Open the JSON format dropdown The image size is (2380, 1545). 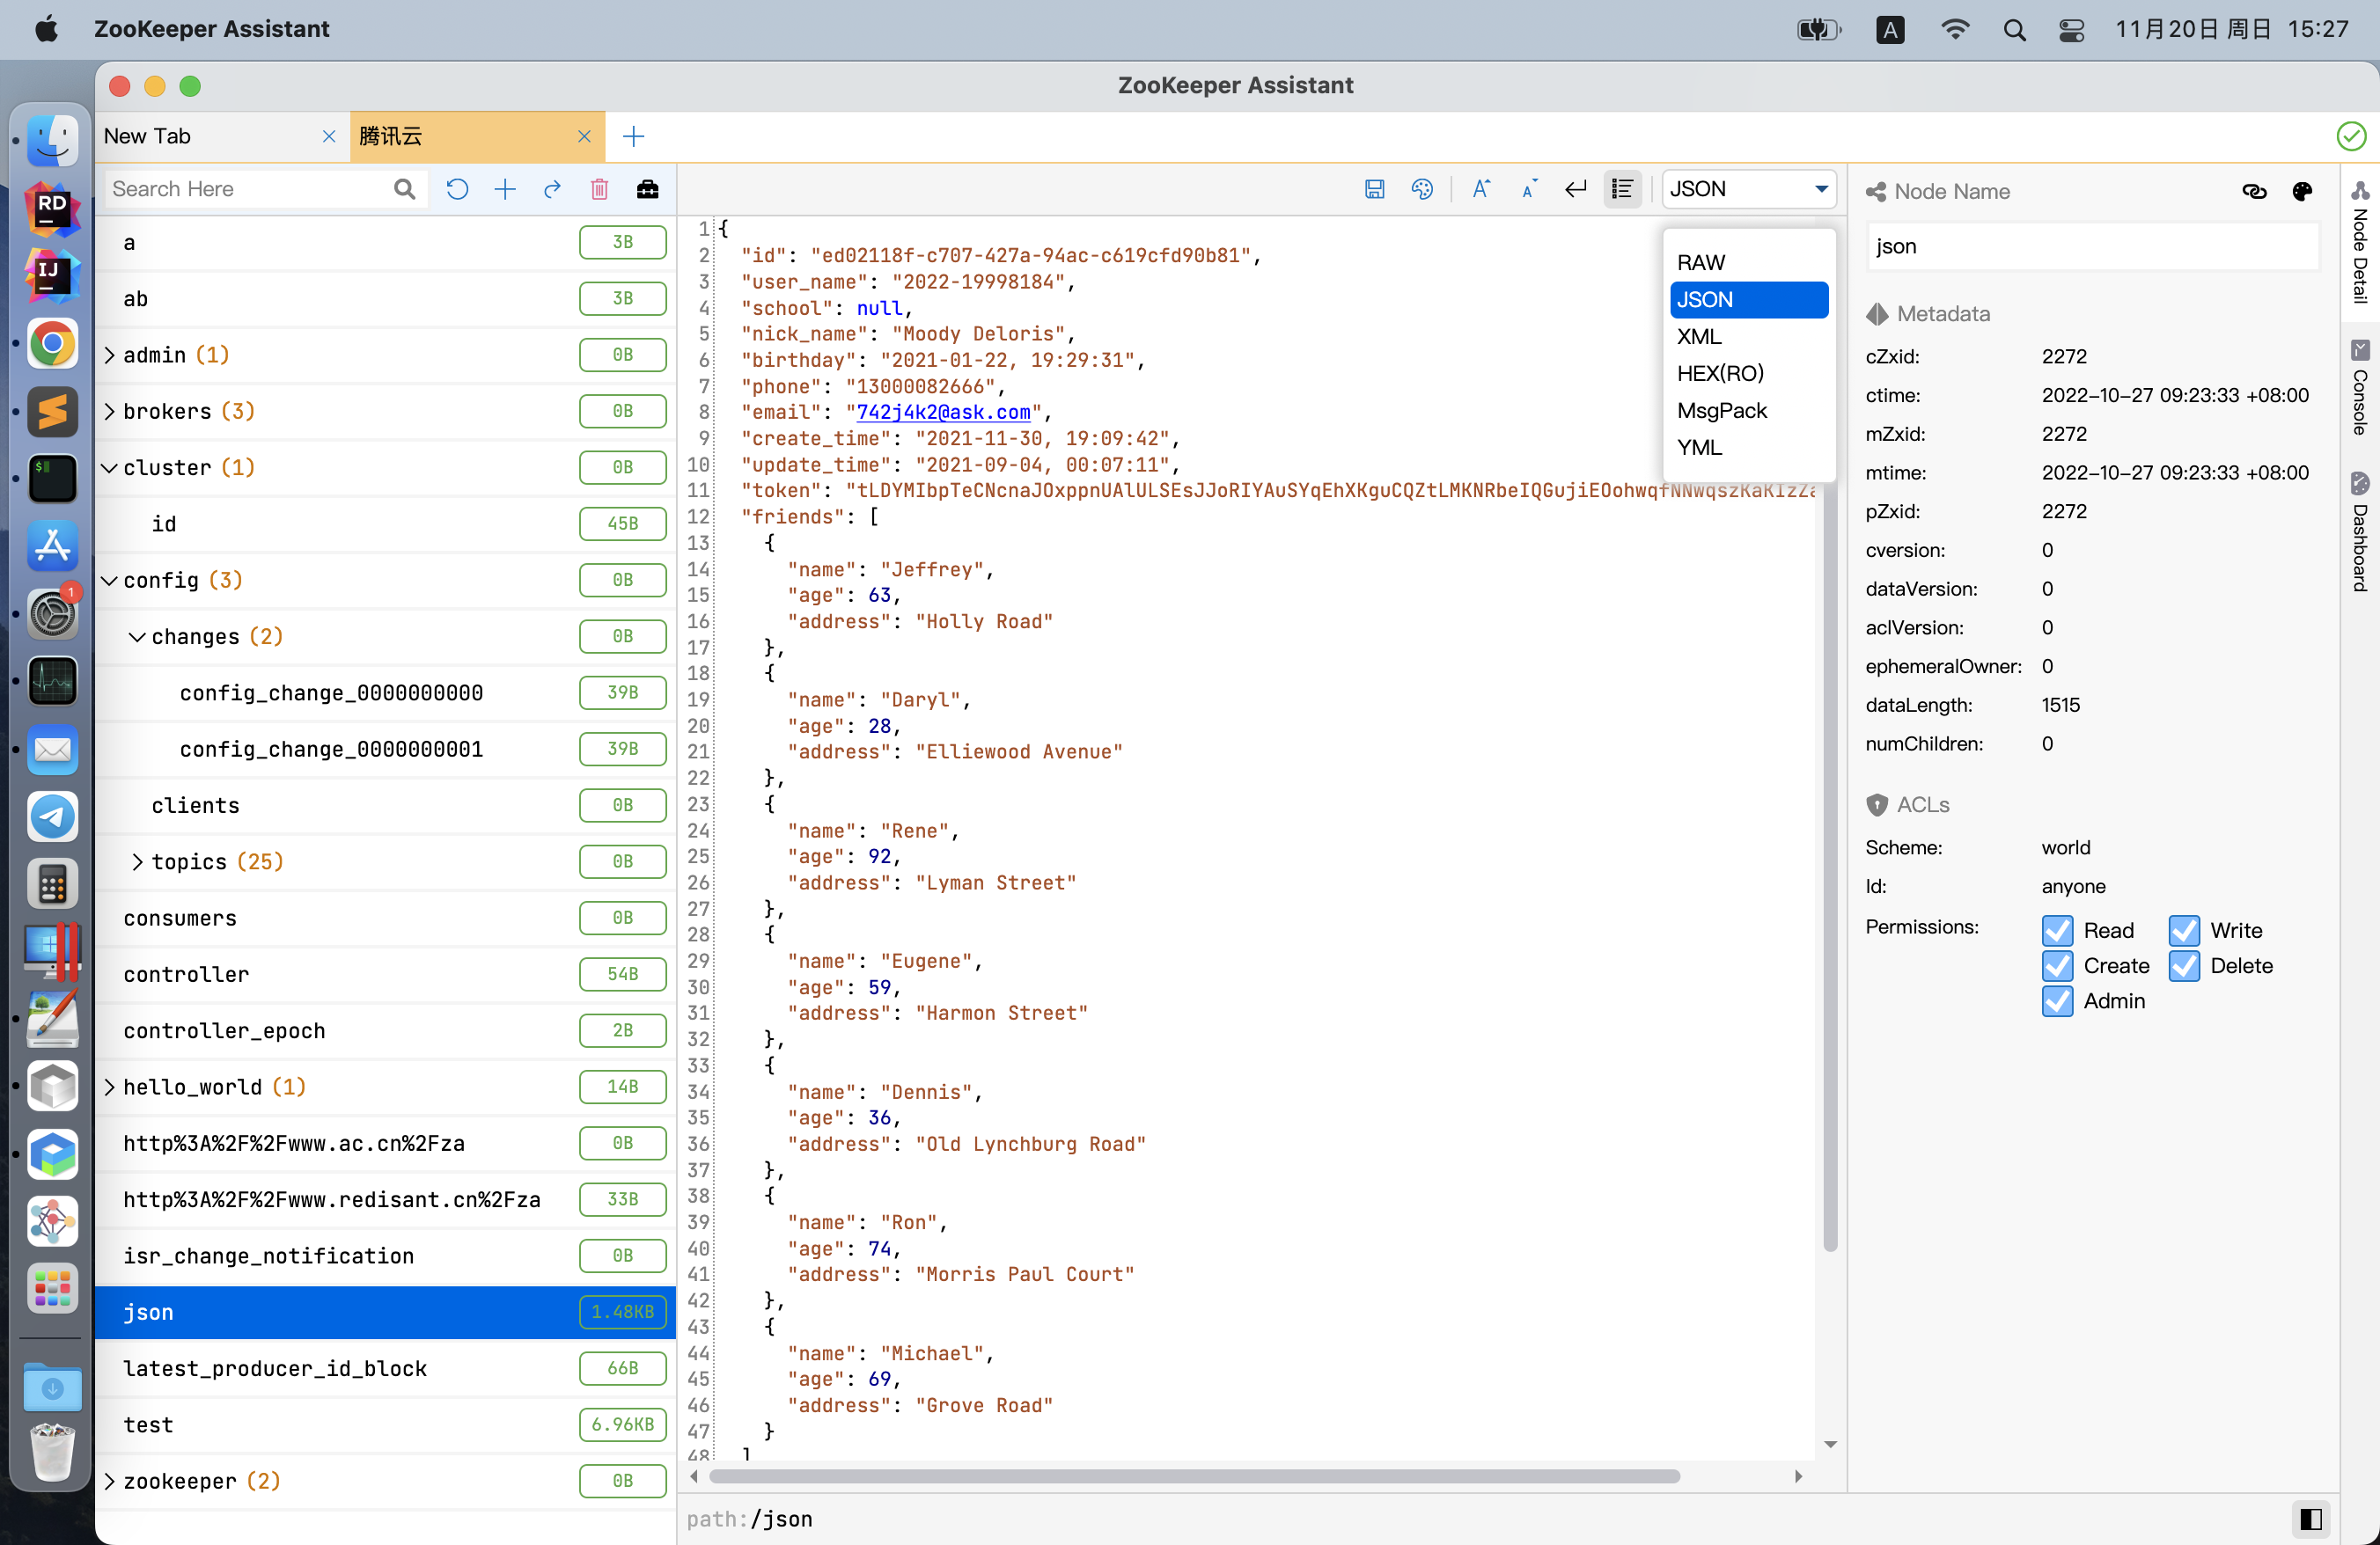(x=1748, y=189)
